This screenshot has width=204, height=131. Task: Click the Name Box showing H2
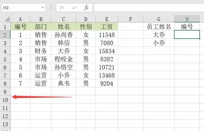click(x=19, y=7)
